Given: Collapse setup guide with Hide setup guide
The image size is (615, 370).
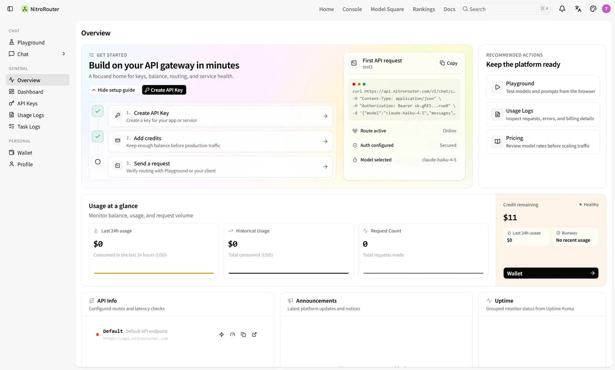Looking at the screenshot, I should [x=114, y=90].
